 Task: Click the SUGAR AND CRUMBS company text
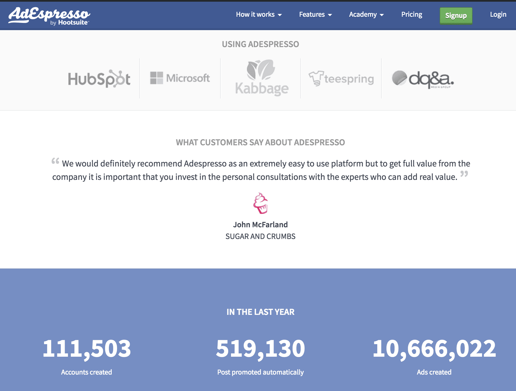point(260,236)
